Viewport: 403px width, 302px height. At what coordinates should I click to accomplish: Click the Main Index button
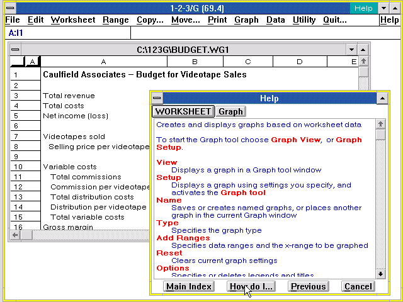tap(189, 286)
